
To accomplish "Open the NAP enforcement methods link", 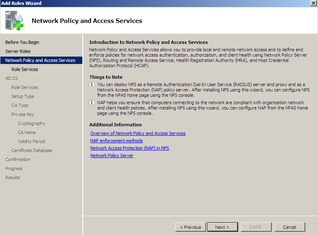I will (x=116, y=141).
